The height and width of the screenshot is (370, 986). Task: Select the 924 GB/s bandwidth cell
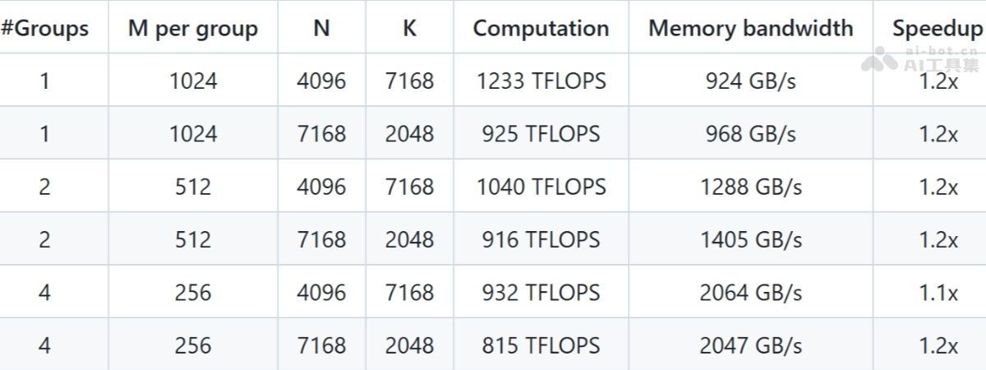[x=750, y=81]
